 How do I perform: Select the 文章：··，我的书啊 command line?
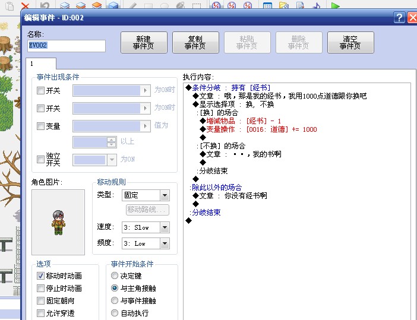[241, 154]
